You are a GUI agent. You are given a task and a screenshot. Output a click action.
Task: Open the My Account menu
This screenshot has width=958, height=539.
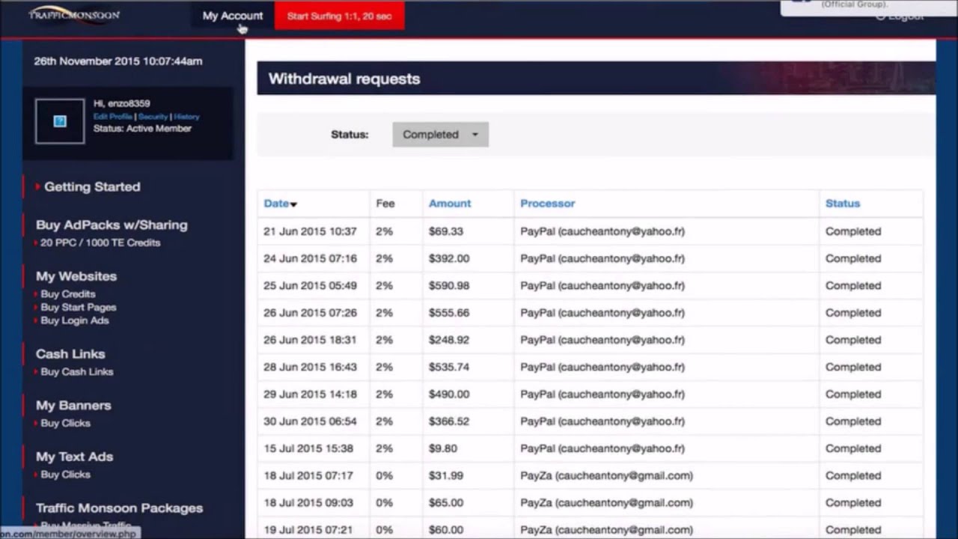233,16
